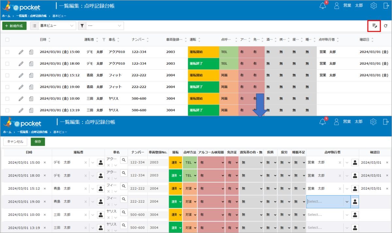Open the settings gear in the top header

tap(374, 6)
